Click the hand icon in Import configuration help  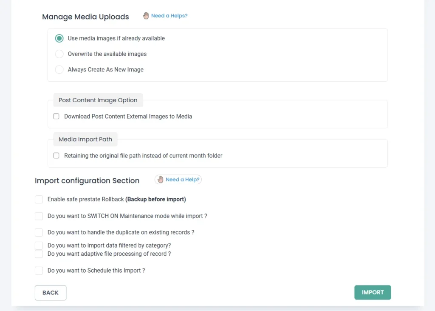160,180
